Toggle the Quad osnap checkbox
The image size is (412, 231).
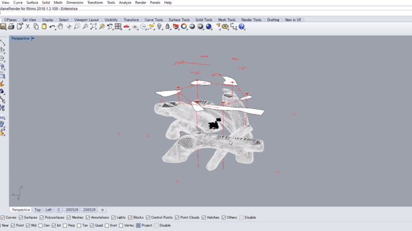pos(92,225)
